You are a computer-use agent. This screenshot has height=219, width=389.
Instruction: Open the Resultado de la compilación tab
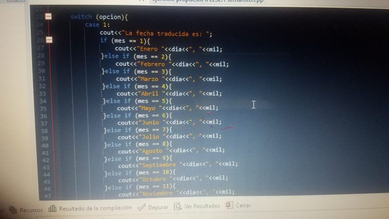(95, 208)
